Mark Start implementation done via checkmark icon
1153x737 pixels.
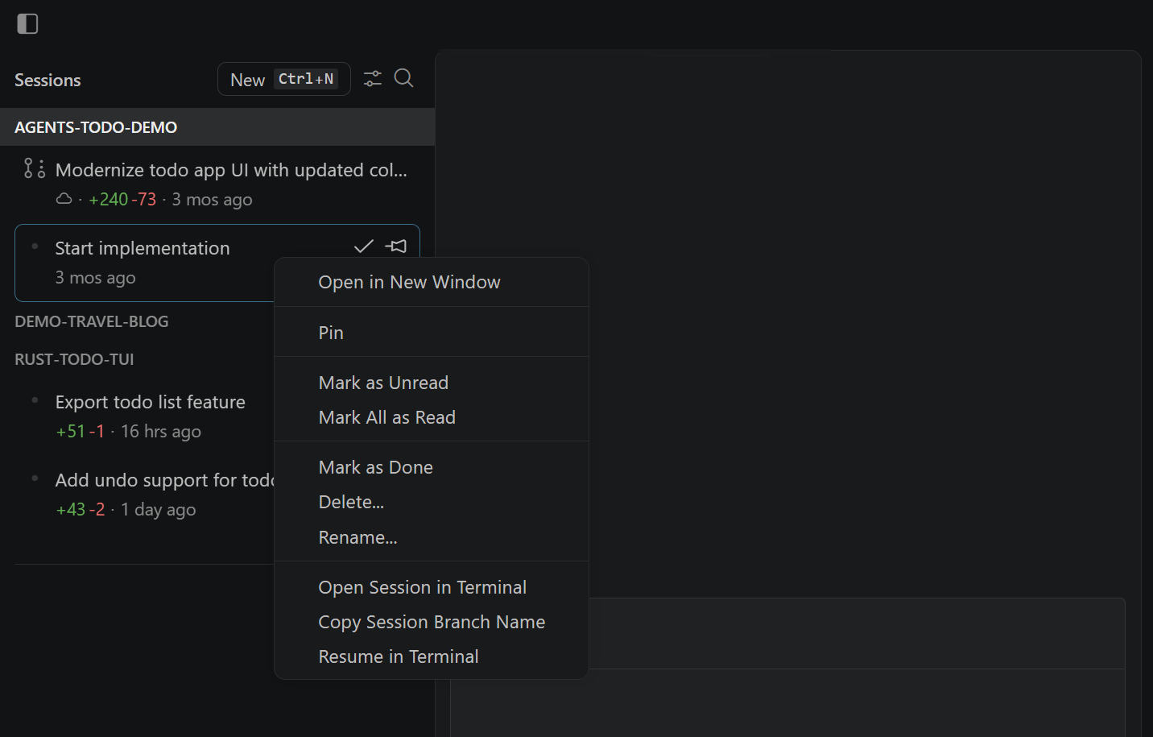tap(363, 246)
